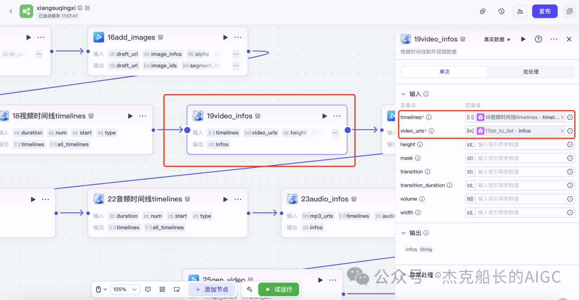The image size is (579, 300).
Task: Open more options for 25gen_video node
Action: 333,280
